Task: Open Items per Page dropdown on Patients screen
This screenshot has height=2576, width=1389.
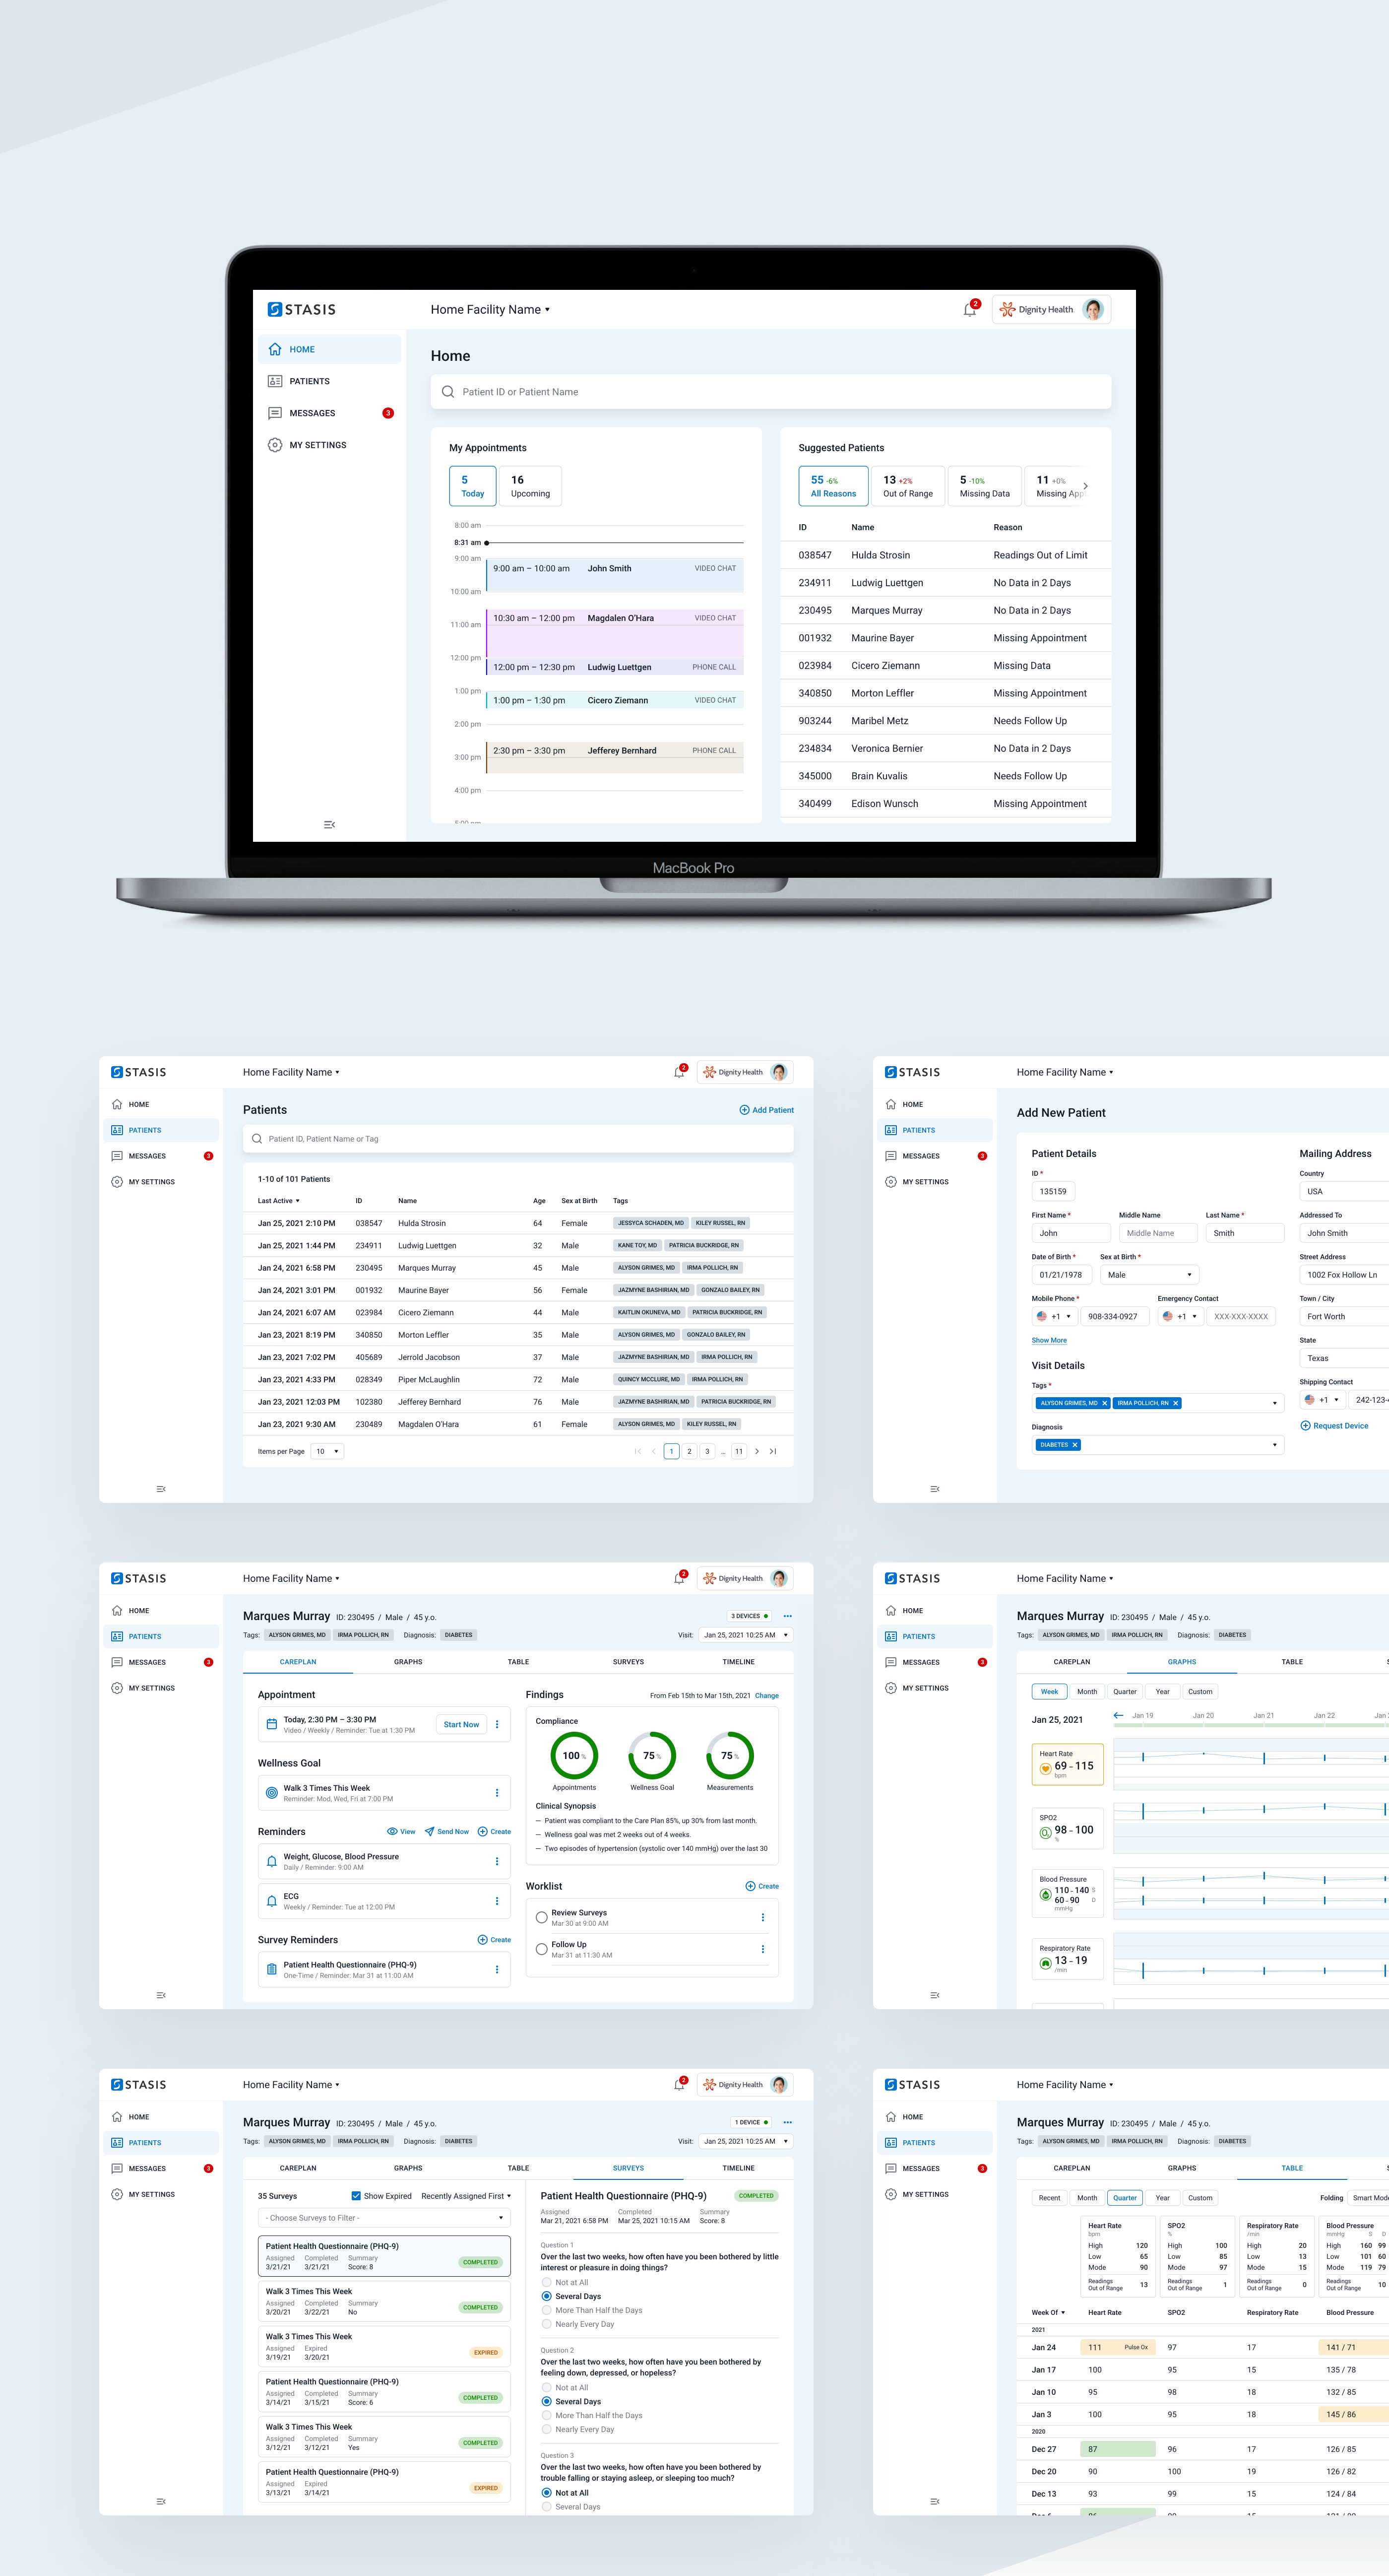Action: [327, 1451]
